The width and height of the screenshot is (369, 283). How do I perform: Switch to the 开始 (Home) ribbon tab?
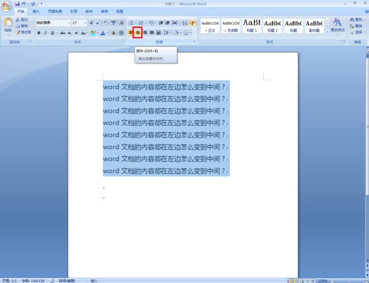click(21, 11)
